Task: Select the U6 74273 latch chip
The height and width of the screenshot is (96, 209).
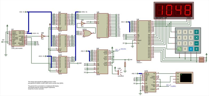Action: [x=63, y=22]
